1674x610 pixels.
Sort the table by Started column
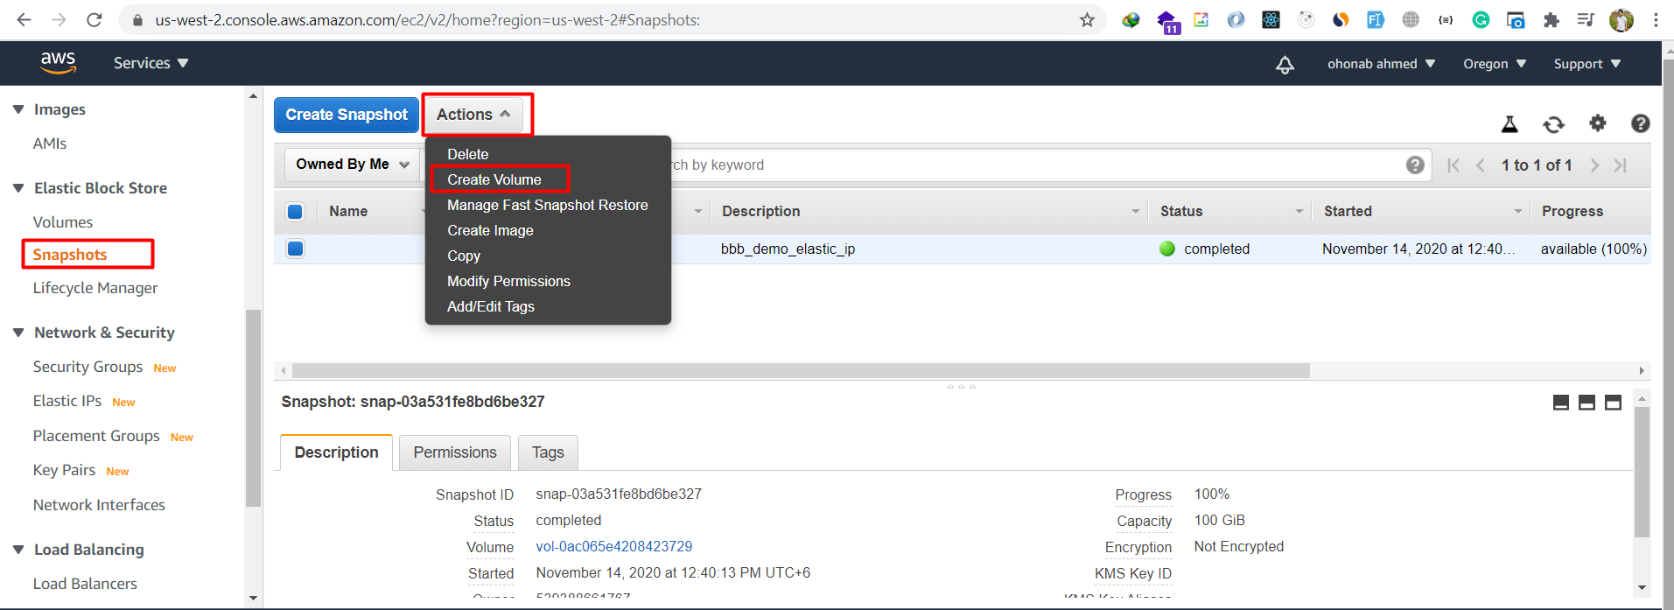[1348, 211]
